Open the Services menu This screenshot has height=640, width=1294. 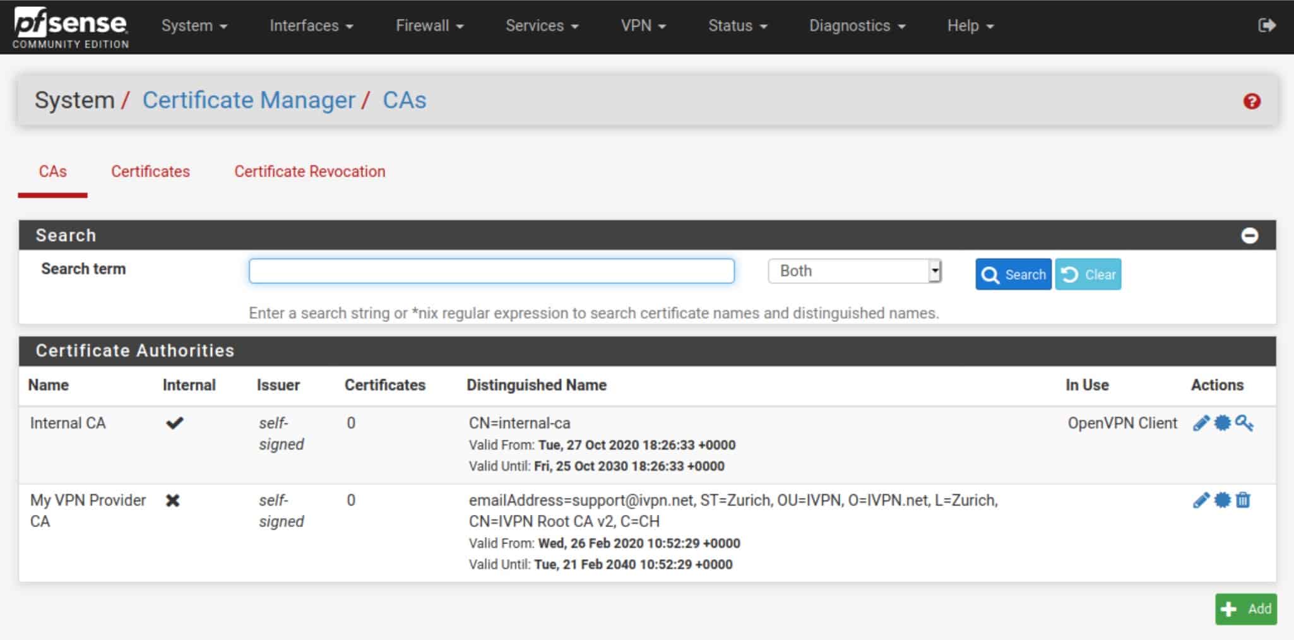tap(542, 26)
